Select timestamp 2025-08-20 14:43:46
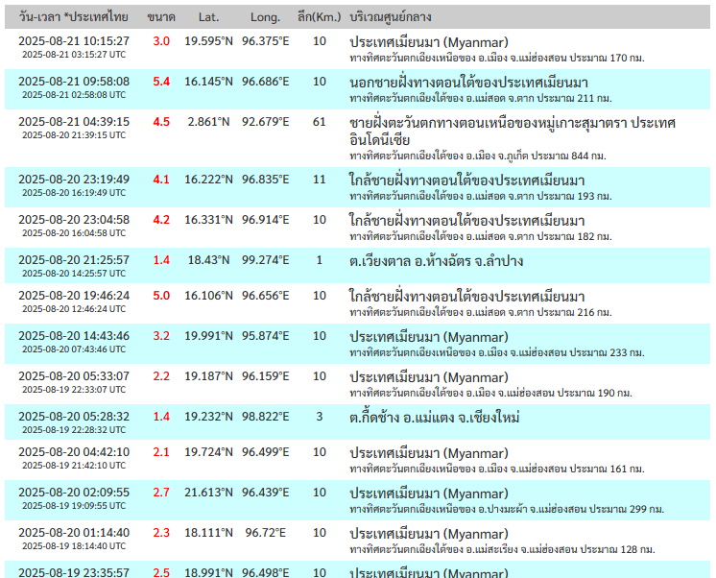 tap(74, 335)
